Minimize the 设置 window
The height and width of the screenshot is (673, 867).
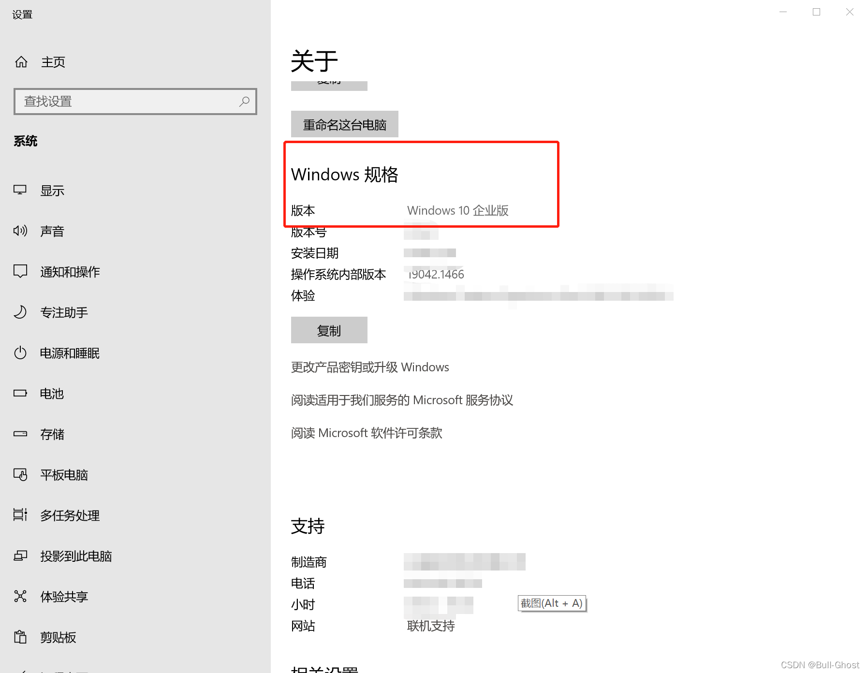(783, 12)
